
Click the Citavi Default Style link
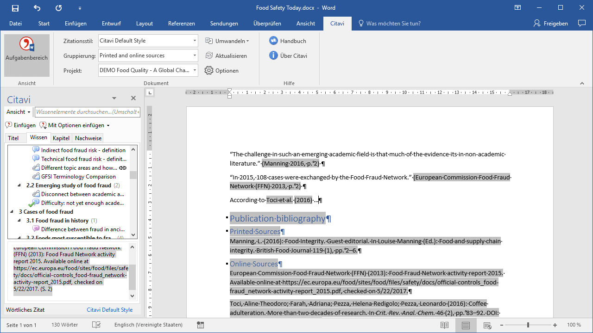[x=109, y=310]
